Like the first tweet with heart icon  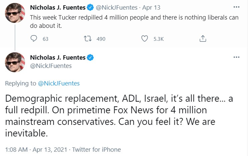[145, 39]
